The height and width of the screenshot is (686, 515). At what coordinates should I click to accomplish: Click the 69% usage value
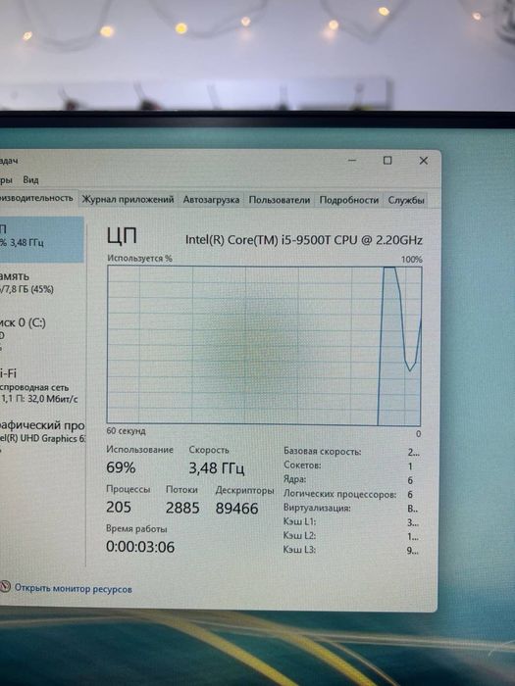[x=121, y=467]
